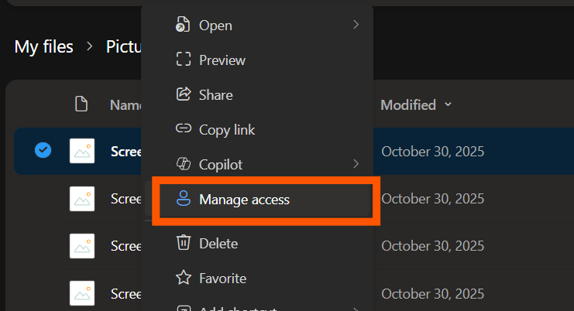Choose Manage access from context menu
This screenshot has height=311, width=574.
coord(244,200)
